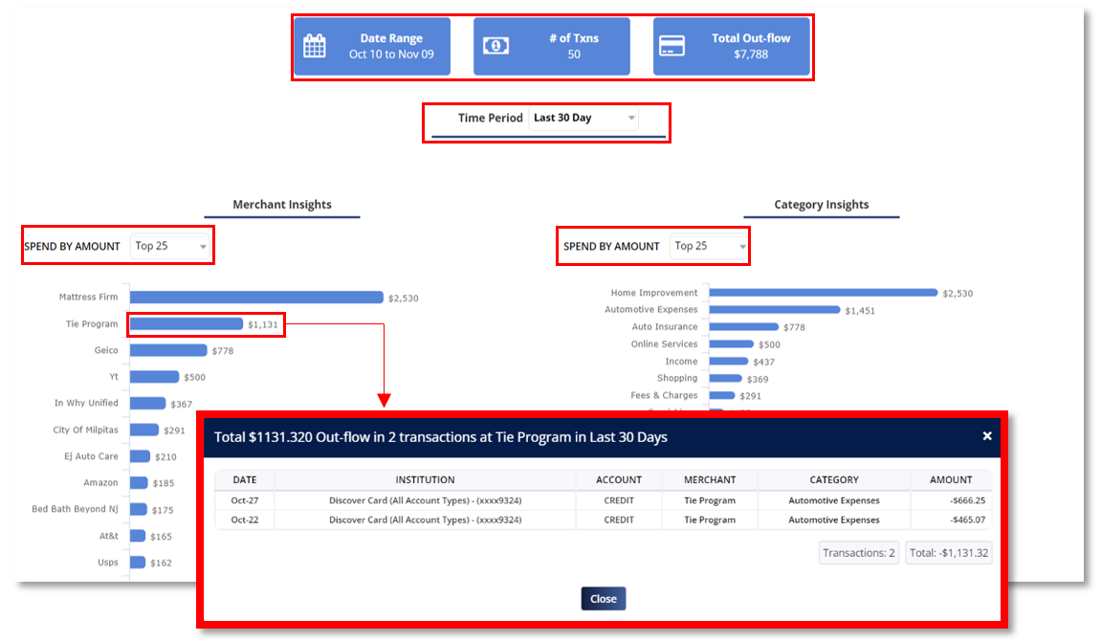Click the Bed Bath Beyond Nj $175 bar
Image resolution: width=1101 pixels, height=641 pixels.
pos(139,509)
